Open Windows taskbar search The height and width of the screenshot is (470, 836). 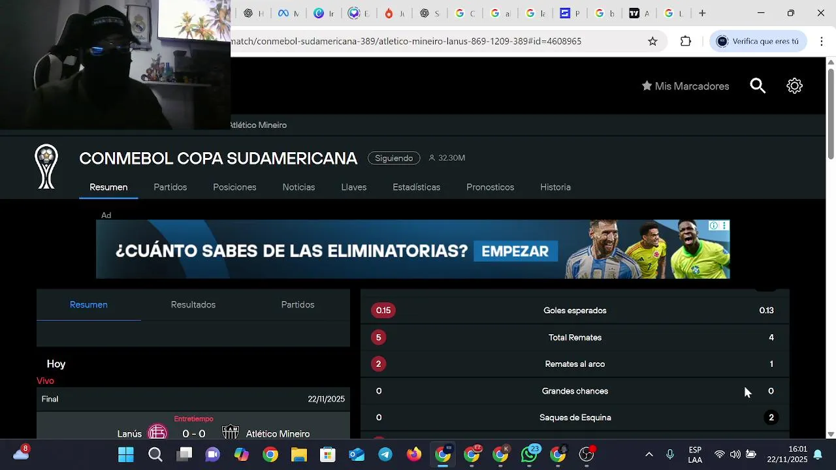tap(155, 454)
